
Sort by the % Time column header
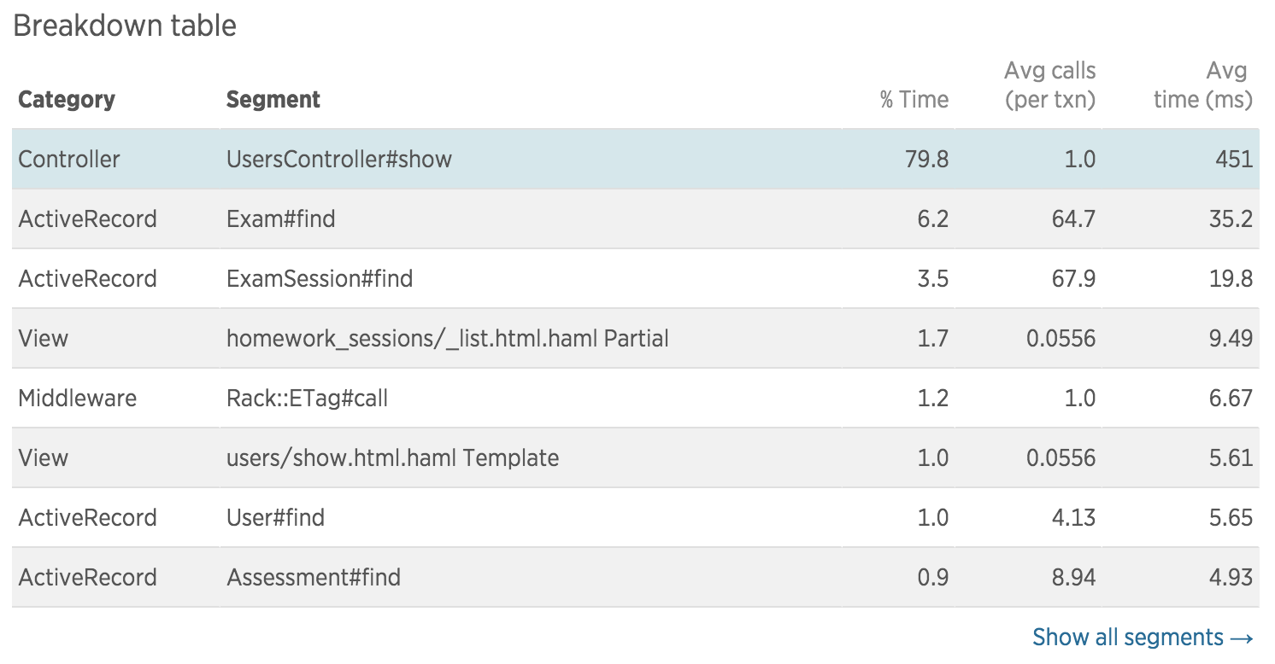(x=914, y=100)
